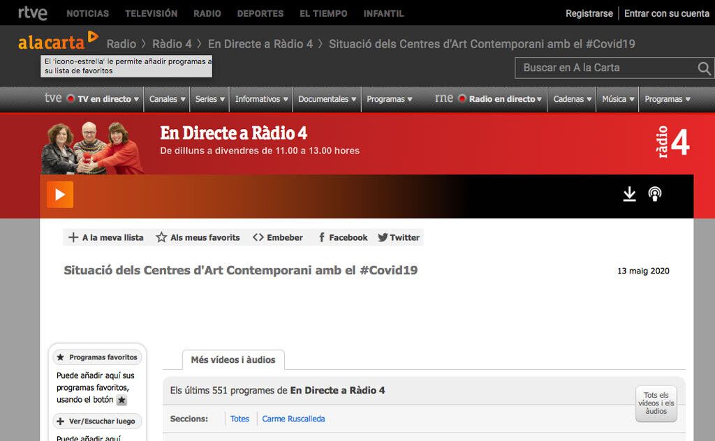Go to En Directe a Ràdio 4 breadcrumb
Viewport: 715px width, 441px height.
(260, 44)
